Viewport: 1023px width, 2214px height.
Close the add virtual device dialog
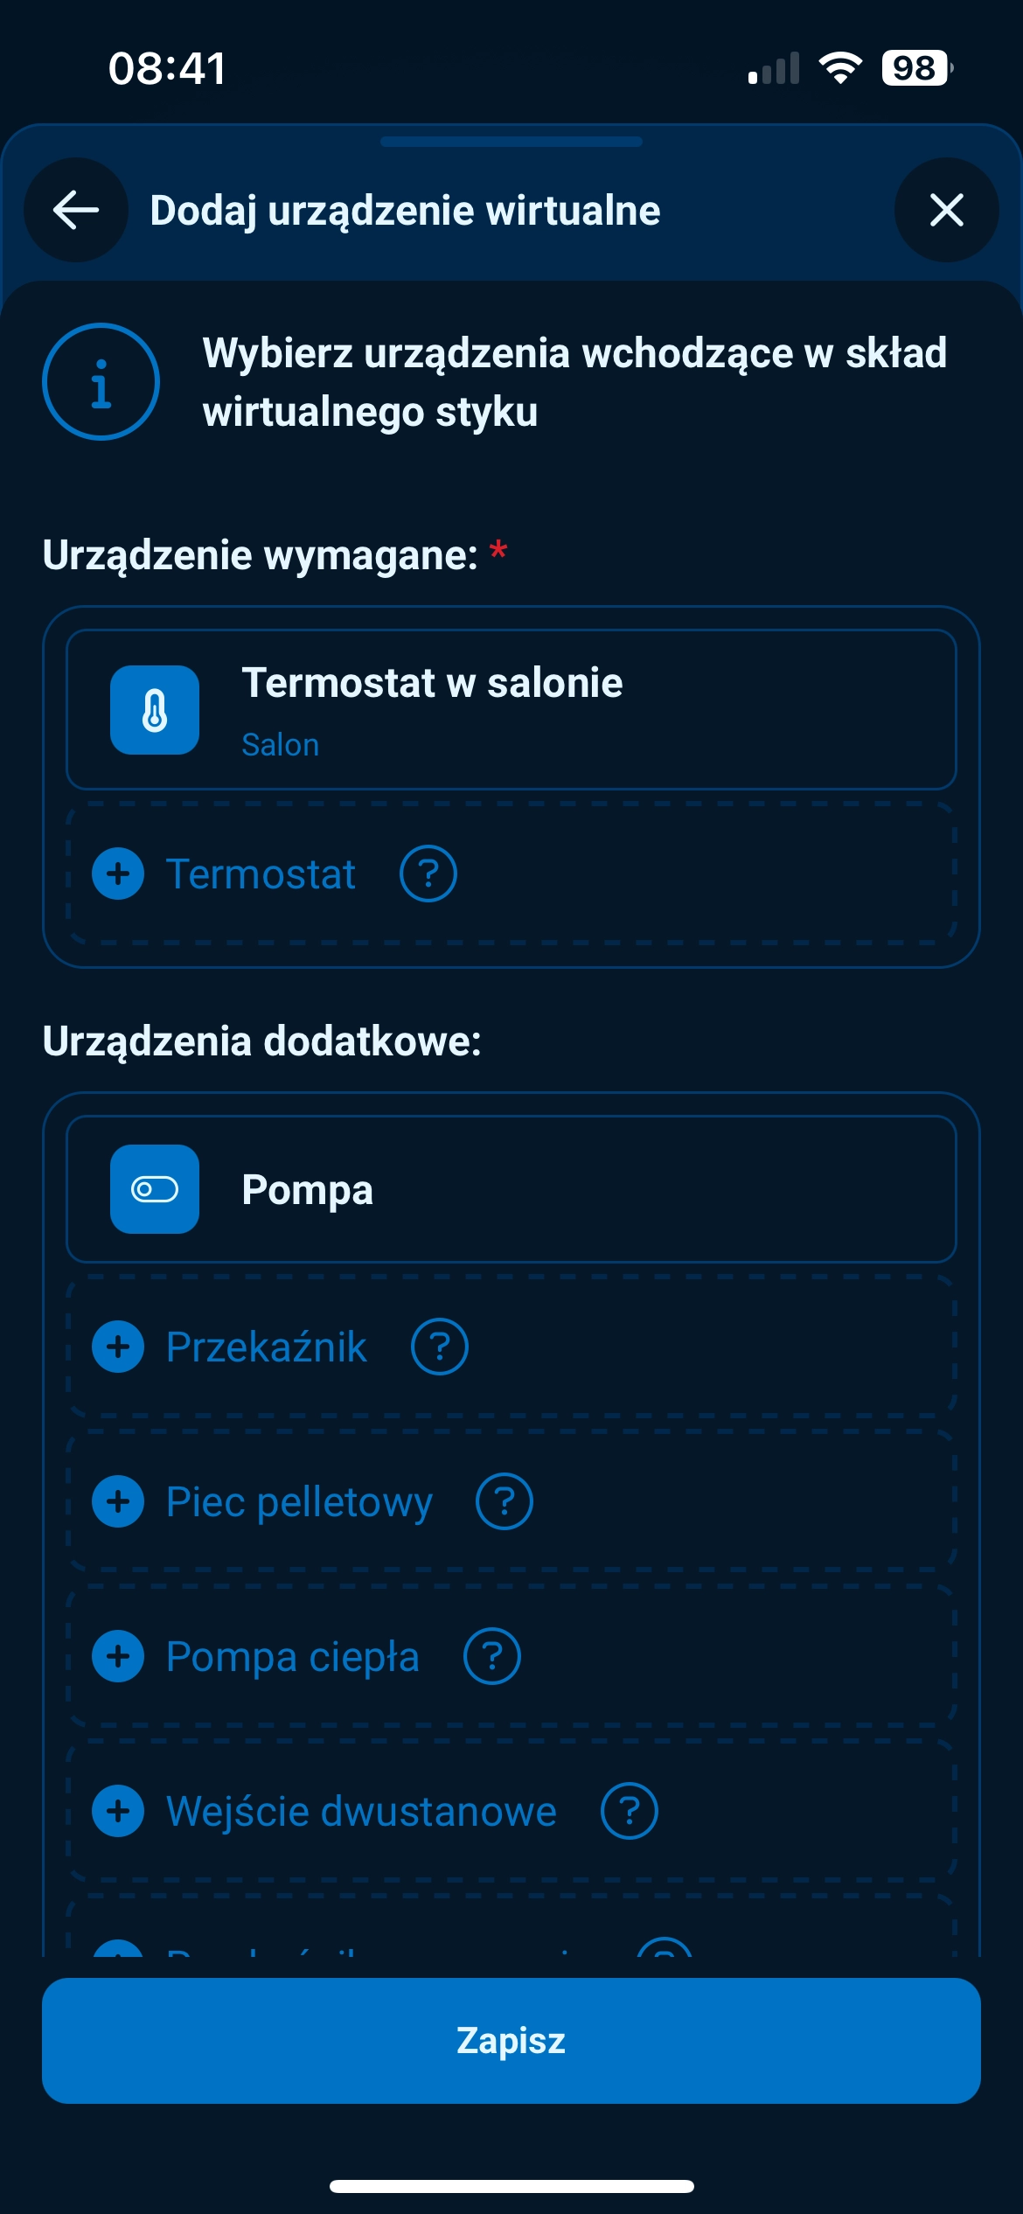coord(946,210)
